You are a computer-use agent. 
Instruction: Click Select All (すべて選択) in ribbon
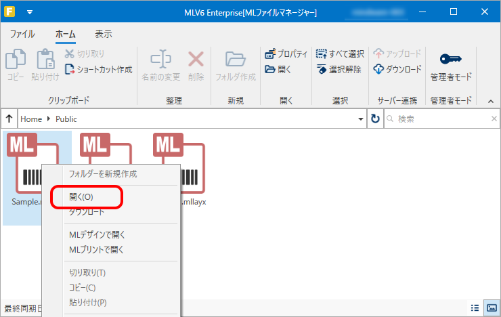tap(340, 54)
